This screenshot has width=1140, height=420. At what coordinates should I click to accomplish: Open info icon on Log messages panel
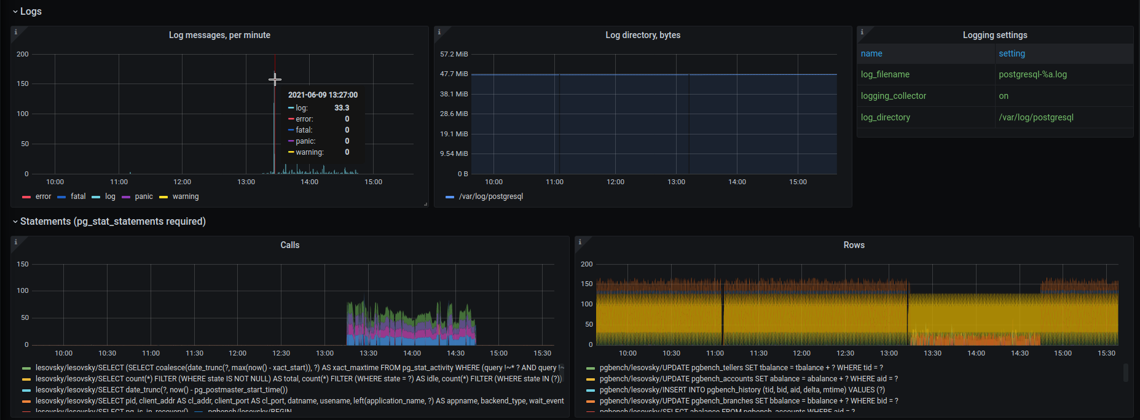coord(16,31)
